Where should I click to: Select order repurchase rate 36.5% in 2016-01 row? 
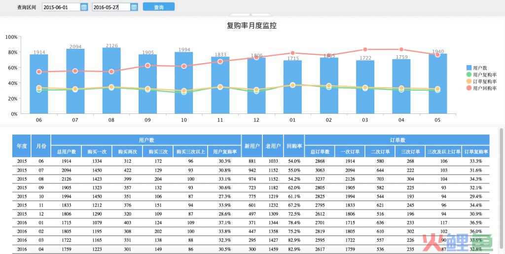coord(476,222)
